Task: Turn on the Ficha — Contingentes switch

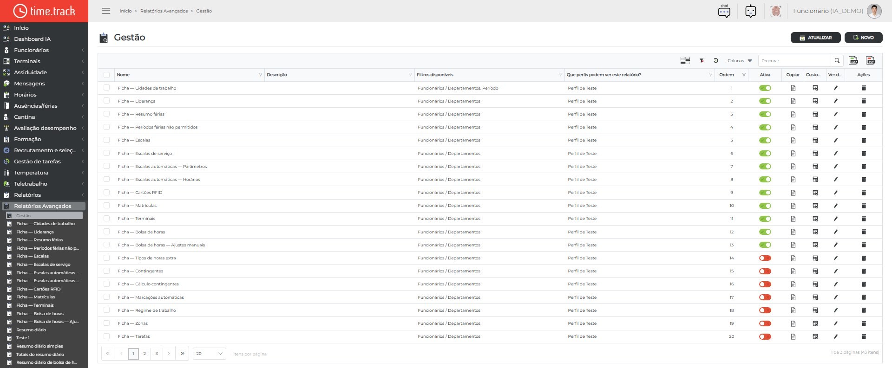Action: [x=765, y=271]
